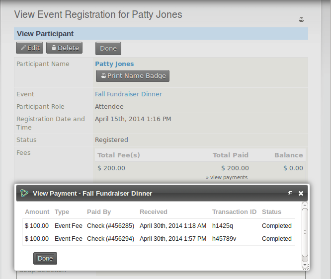Open the Fall Fundraiser Dinner event link

128,94
